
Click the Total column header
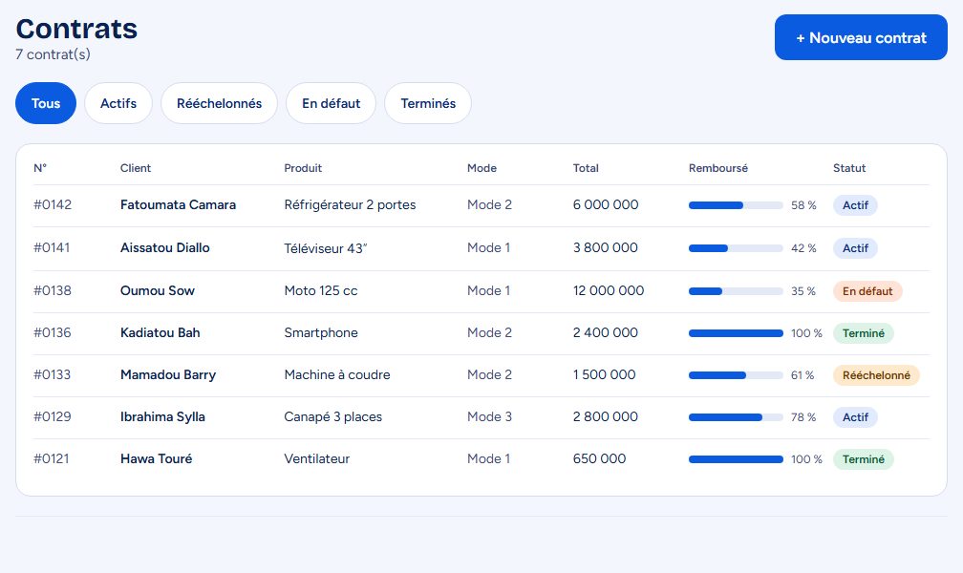(x=586, y=168)
